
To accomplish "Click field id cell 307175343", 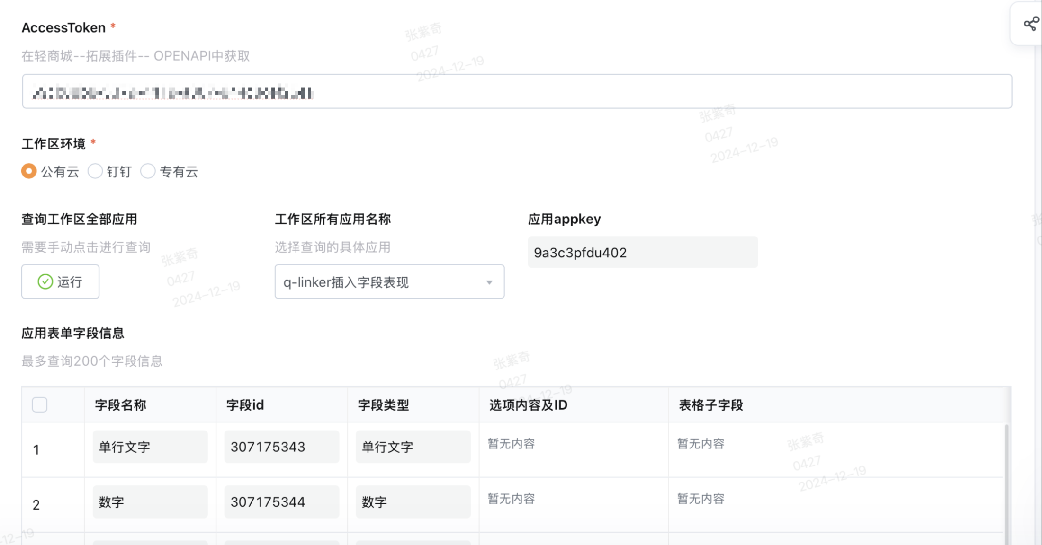I will tap(282, 447).
